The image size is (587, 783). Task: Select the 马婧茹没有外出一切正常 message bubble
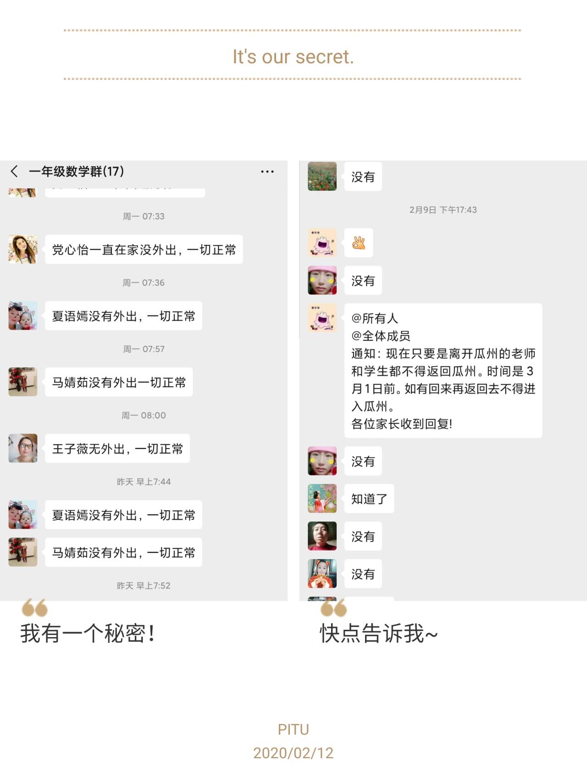coord(119,382)
